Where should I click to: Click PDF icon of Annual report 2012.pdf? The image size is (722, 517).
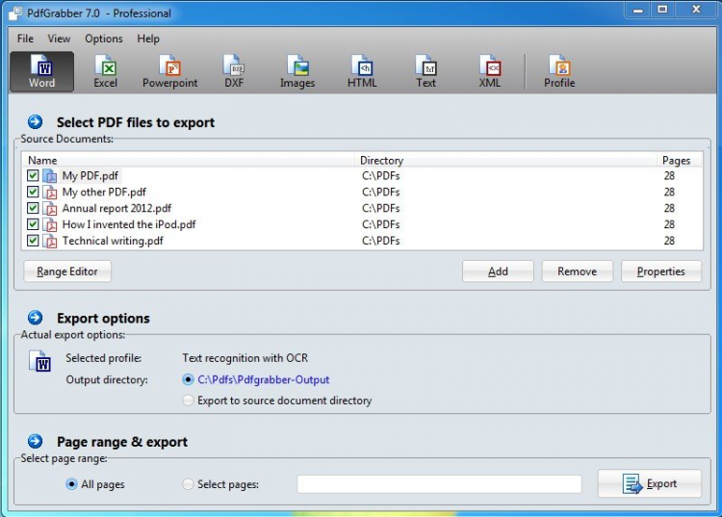coord(50,209)
